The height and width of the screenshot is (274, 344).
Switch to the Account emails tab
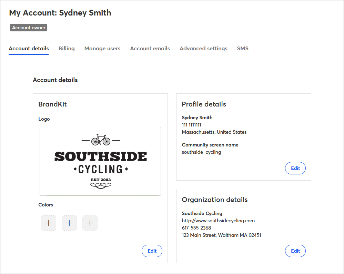[x=150, y=49]
